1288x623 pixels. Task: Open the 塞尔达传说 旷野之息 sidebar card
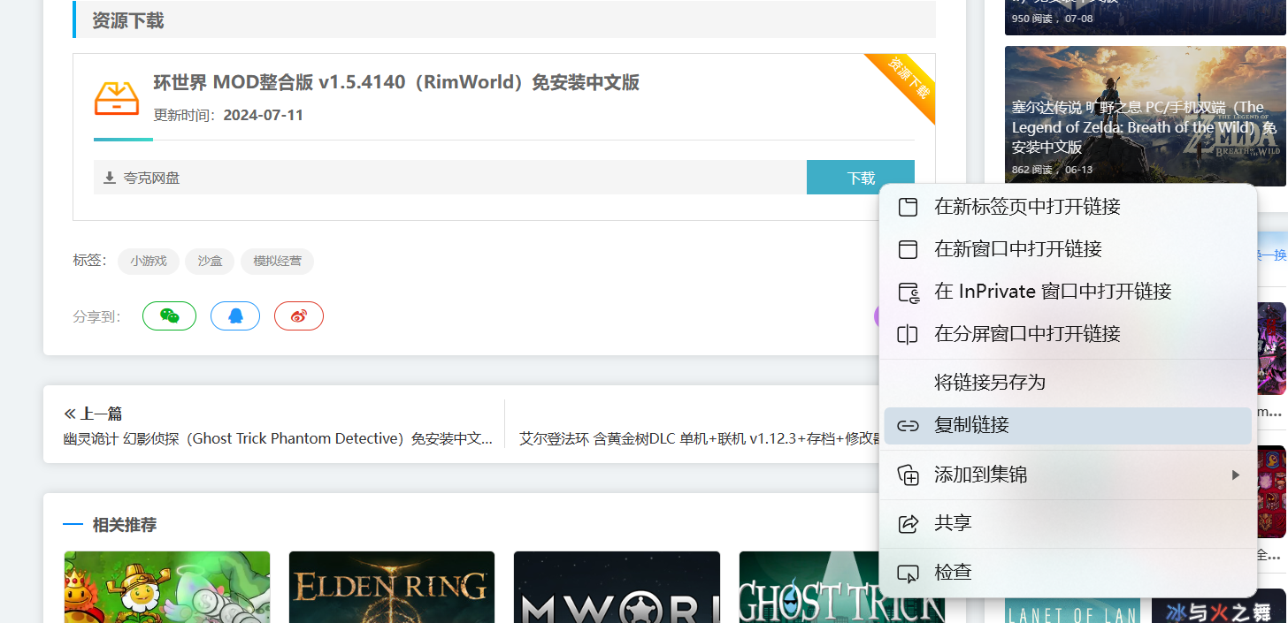(1146, 116)
